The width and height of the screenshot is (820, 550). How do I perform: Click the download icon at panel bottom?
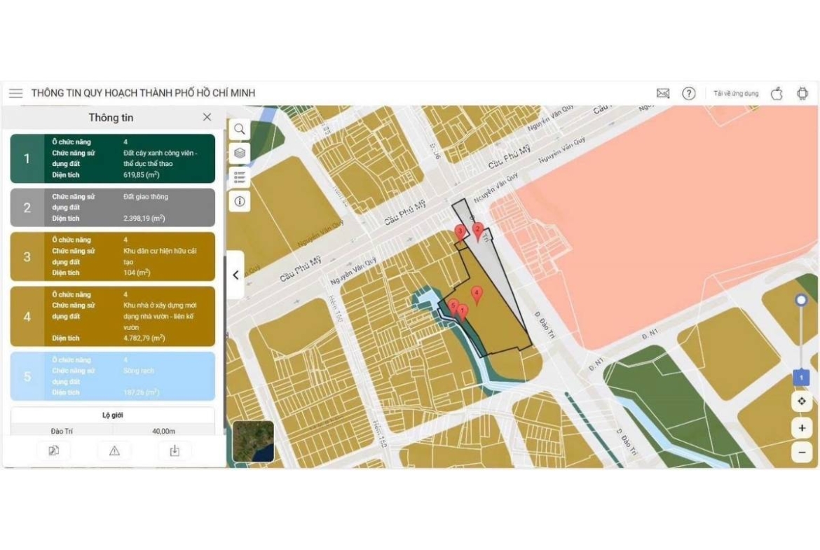[x=175, y=451]
